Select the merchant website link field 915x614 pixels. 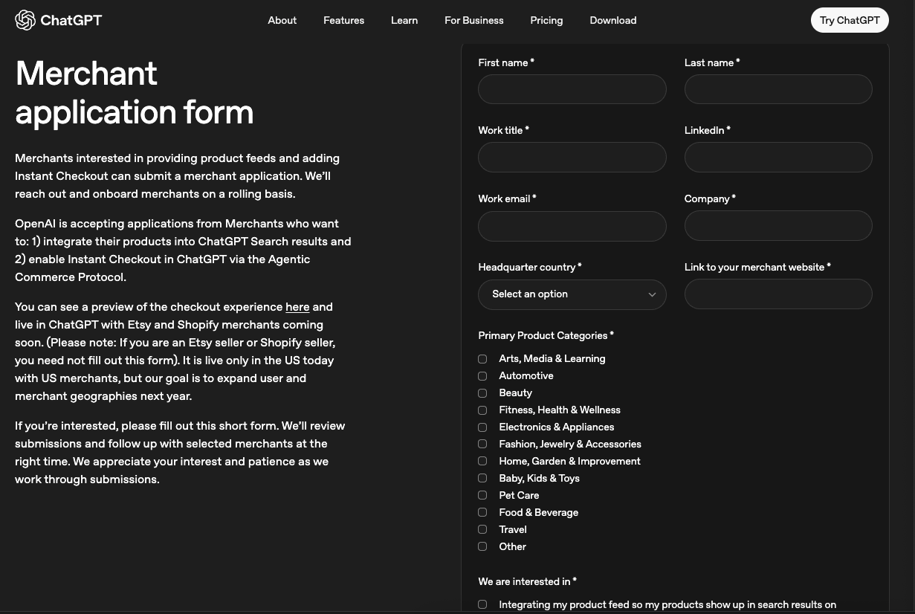pos(778,294)
